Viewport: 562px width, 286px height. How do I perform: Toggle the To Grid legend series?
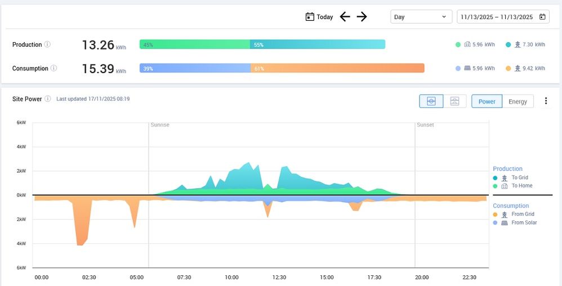point(519,178)
